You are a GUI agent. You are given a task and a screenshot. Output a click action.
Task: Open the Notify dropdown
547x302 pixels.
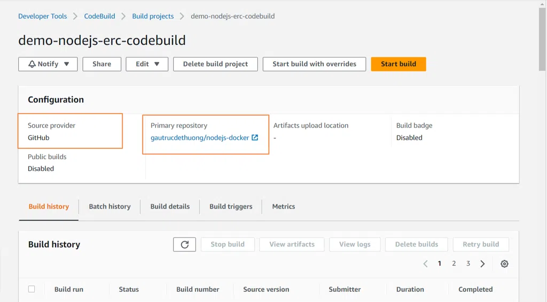pos(48,64)
